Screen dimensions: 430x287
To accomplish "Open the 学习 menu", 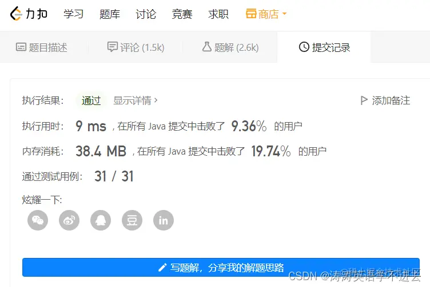I will 73,14.
